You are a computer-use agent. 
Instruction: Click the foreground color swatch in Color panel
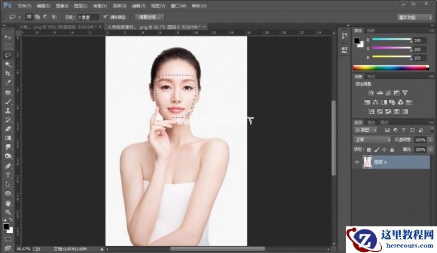tap(357, 41)
